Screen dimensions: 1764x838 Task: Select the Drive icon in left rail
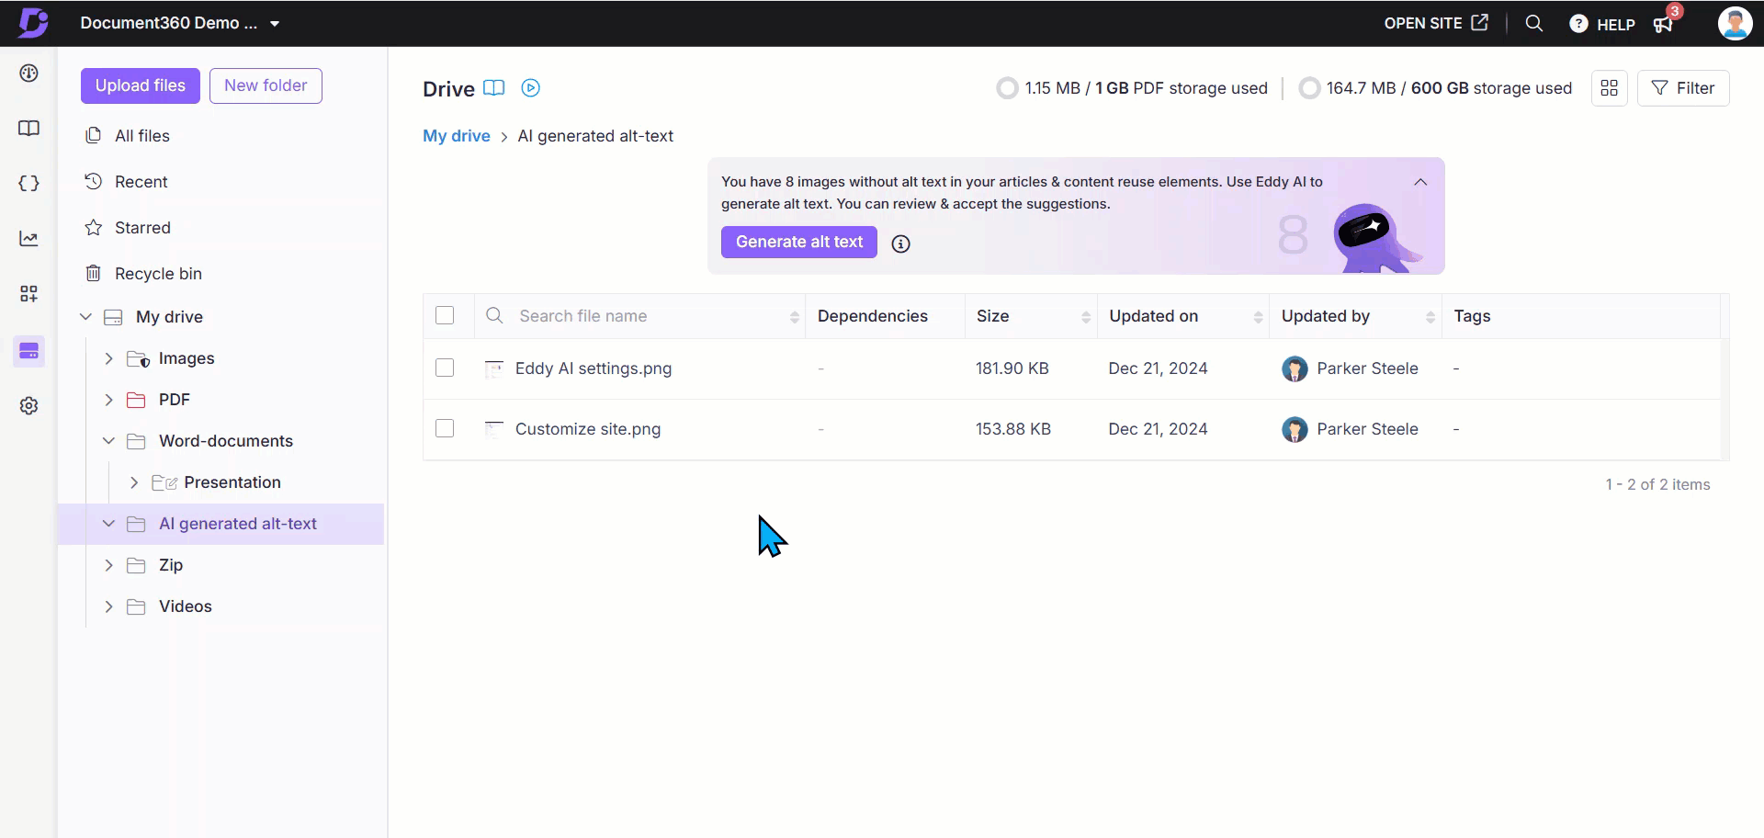28,351
